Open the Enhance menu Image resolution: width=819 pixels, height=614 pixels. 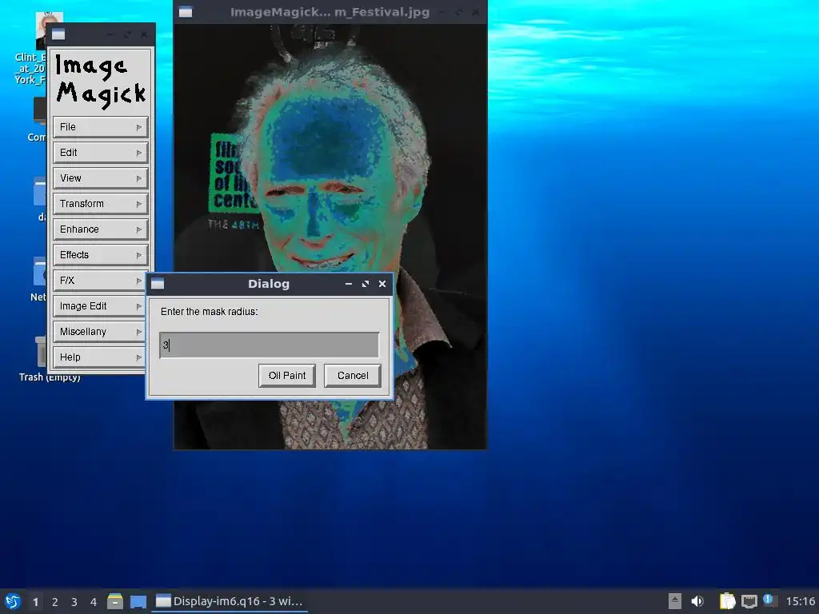tap(100, 229)
